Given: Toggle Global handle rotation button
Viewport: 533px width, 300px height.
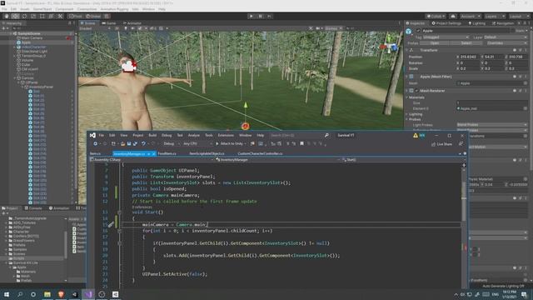Looking at the screenshot, I should [x=93, y=16].
